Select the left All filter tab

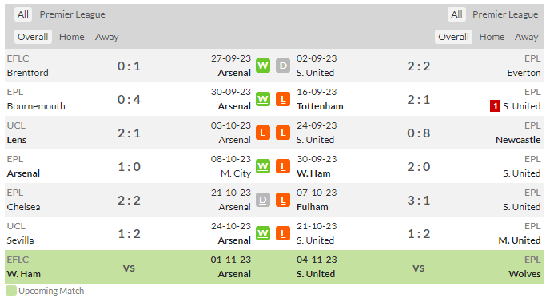[23, 14]
